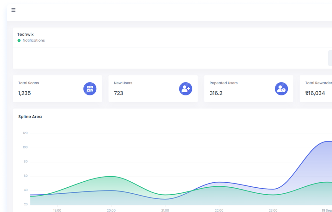332x212 pixels.
Task: Click the Repeated Users clock-person icon
Action: [281, 89]
